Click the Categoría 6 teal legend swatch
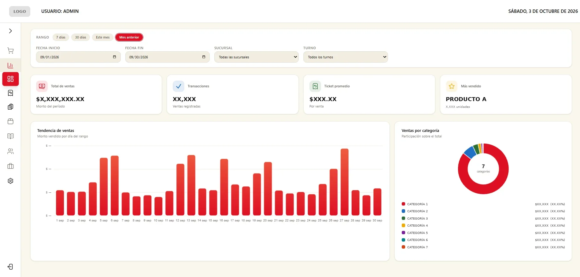Screen dimensions: 580x277 (x=403, y=240)
